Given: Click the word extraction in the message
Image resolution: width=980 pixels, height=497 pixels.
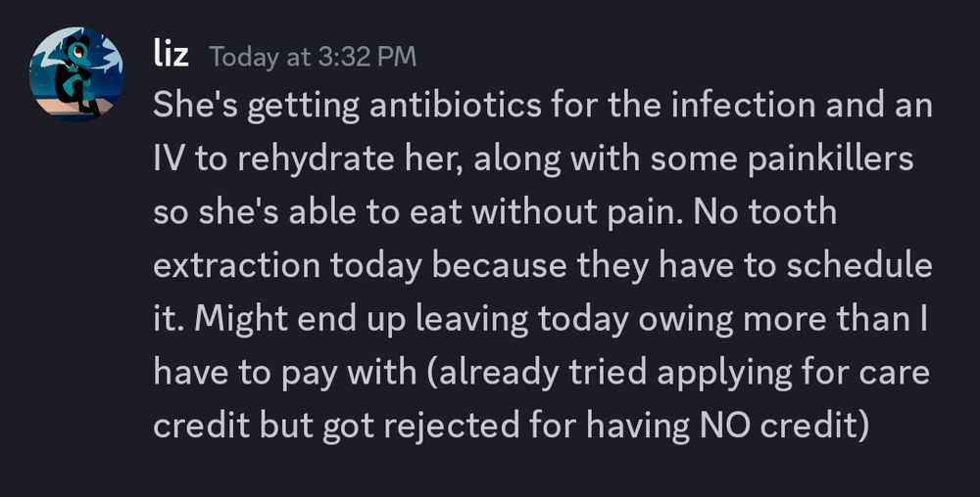Looking at the screenshot, I should [237, 266].
